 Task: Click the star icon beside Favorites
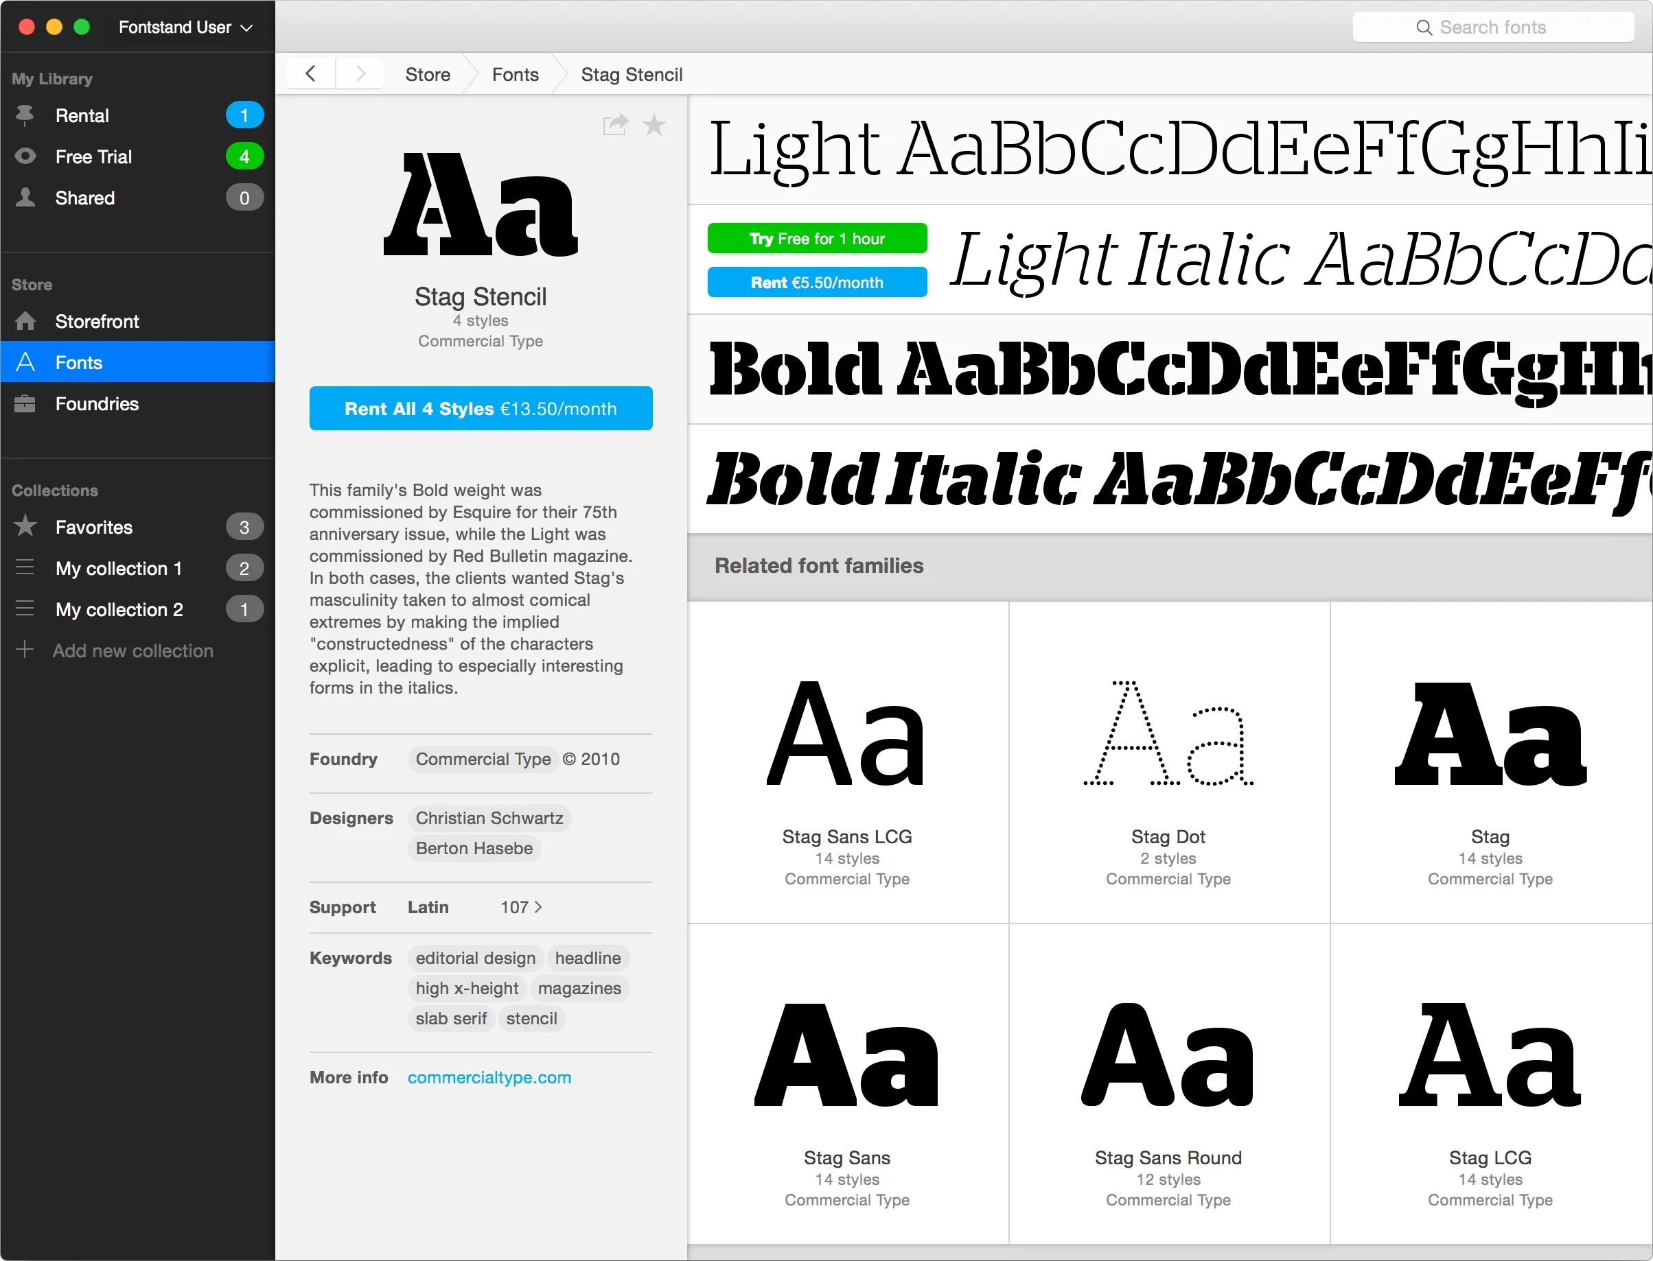tap(25, 526)
